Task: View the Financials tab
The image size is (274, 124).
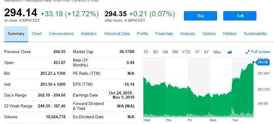Action: (164, 34)
